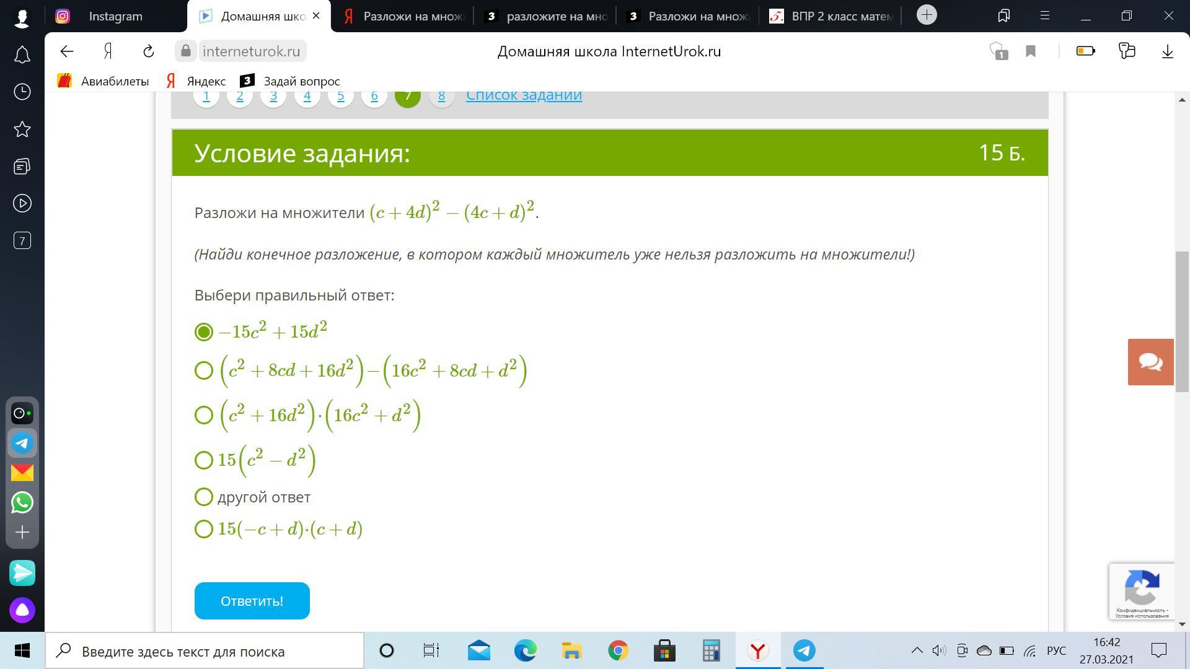Screen dimensions: 1190x669
Task: Open the РУС language switcher
Action: (1056, 650)
